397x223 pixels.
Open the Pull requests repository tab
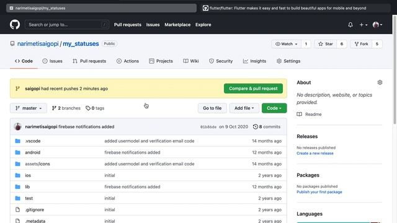89,61
